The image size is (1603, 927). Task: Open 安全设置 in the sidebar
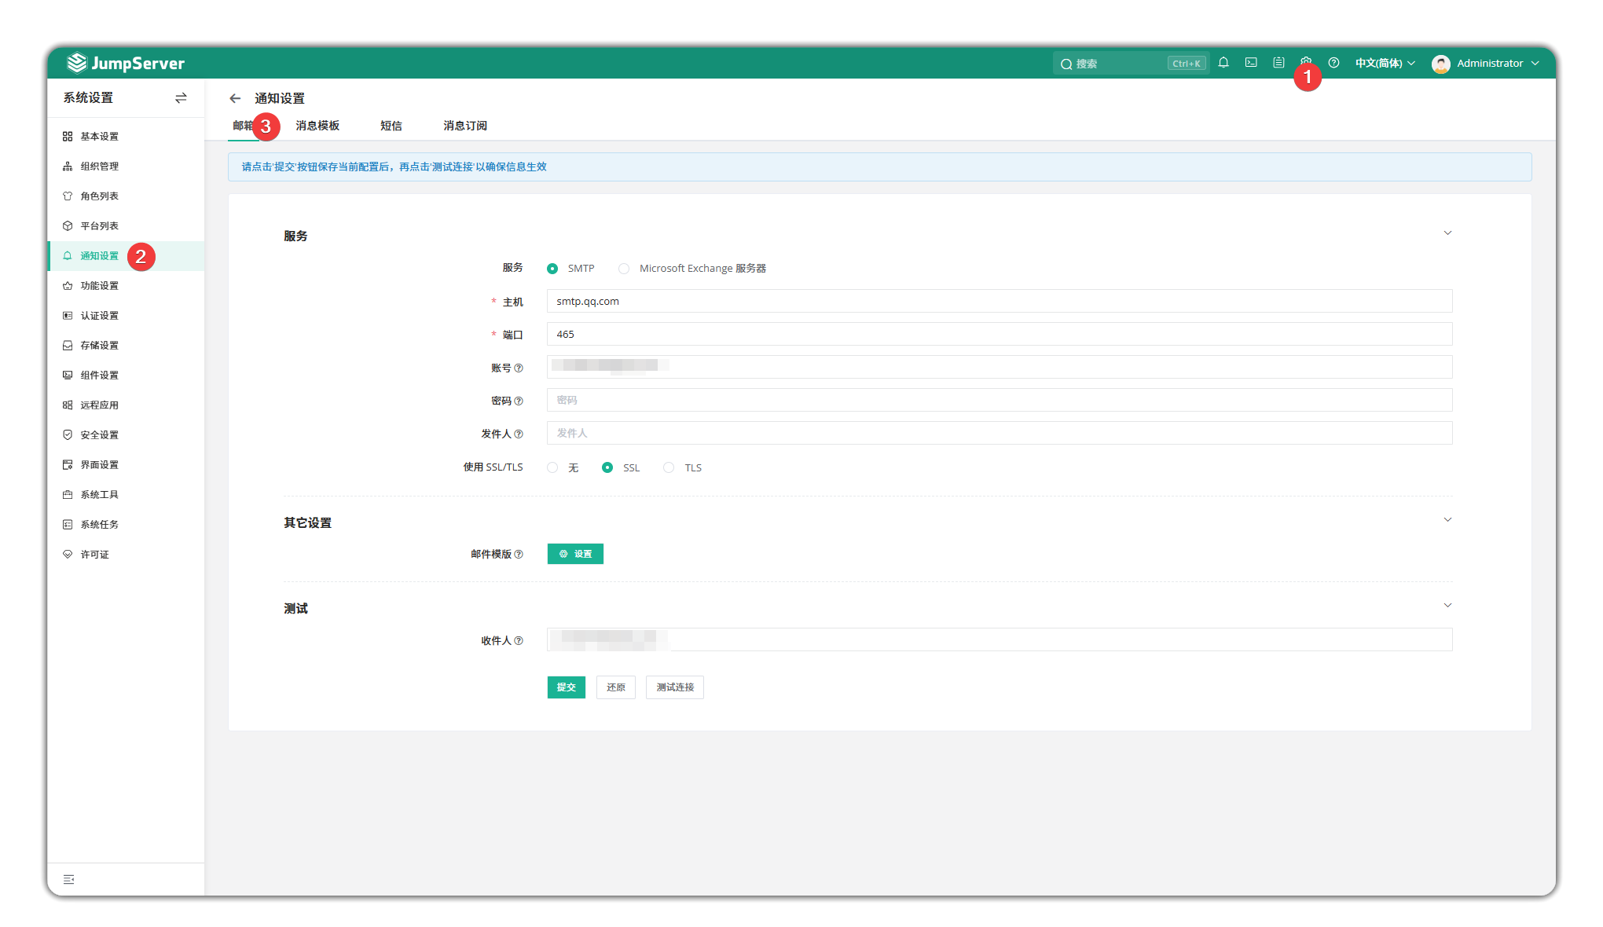99,435
